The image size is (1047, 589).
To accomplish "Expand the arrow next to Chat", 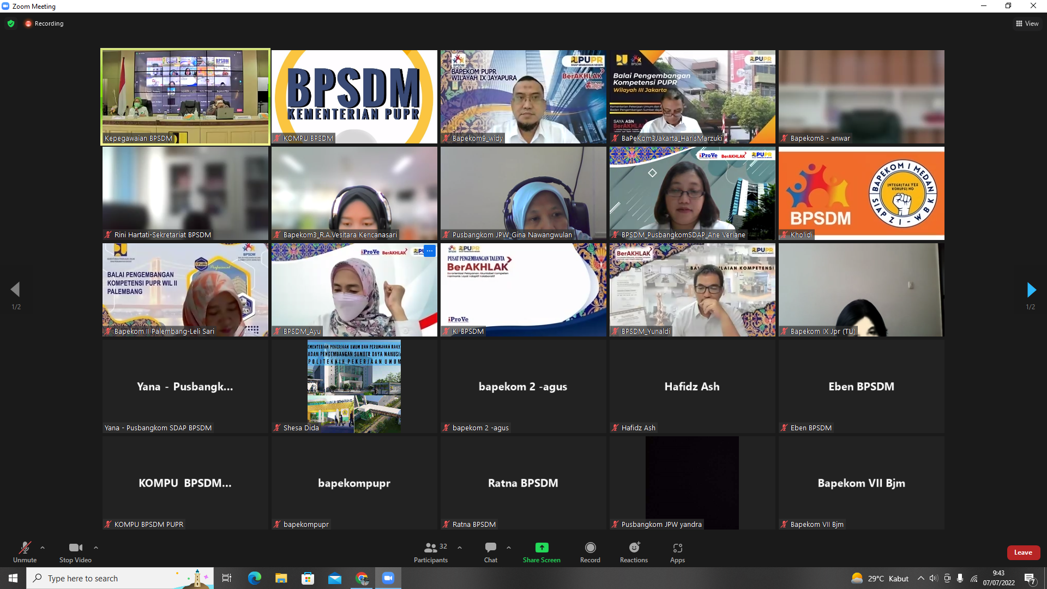I will pyautogui.click(x=509, y=548).
